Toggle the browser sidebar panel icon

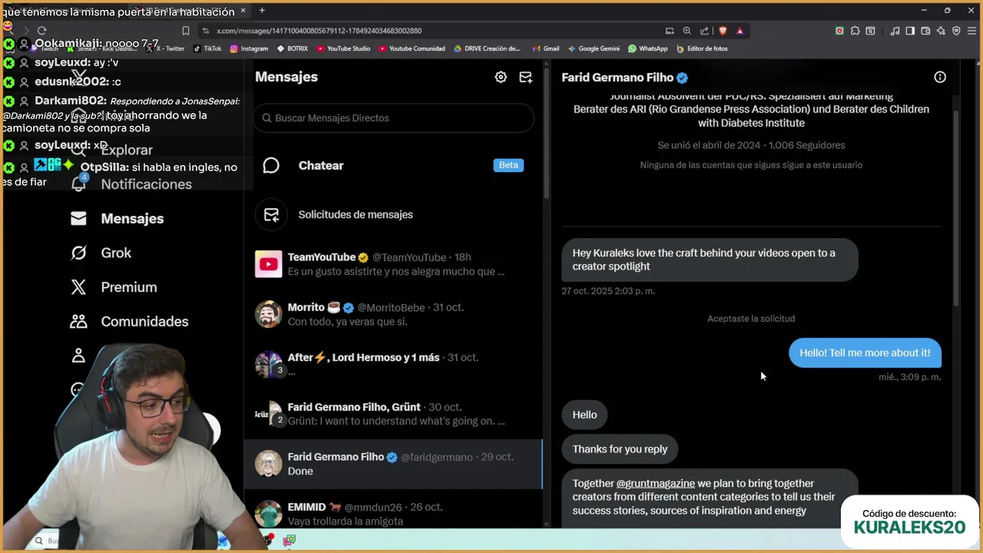910,31
